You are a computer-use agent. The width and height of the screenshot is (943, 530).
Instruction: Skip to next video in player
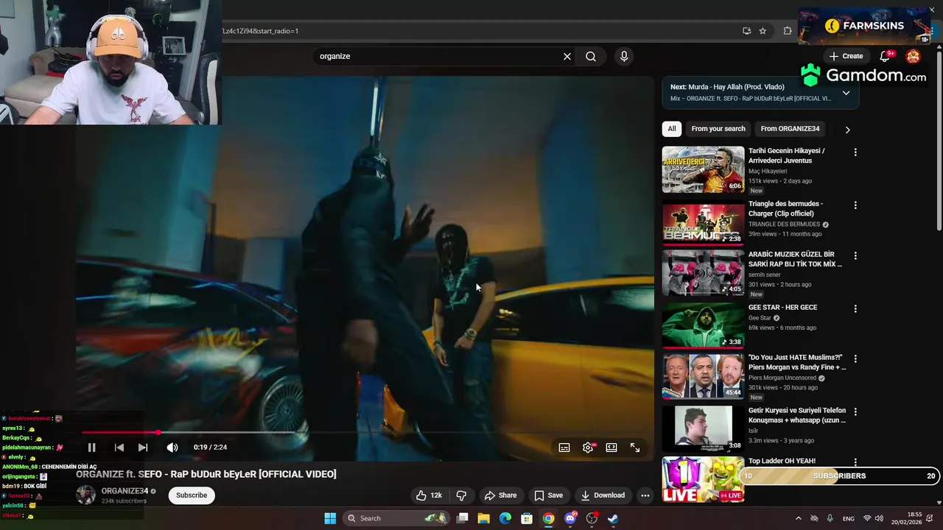(x=143, y=448)
